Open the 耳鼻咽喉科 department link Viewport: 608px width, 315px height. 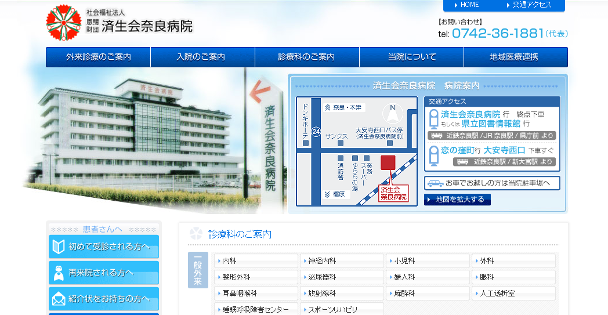(256, 294)
